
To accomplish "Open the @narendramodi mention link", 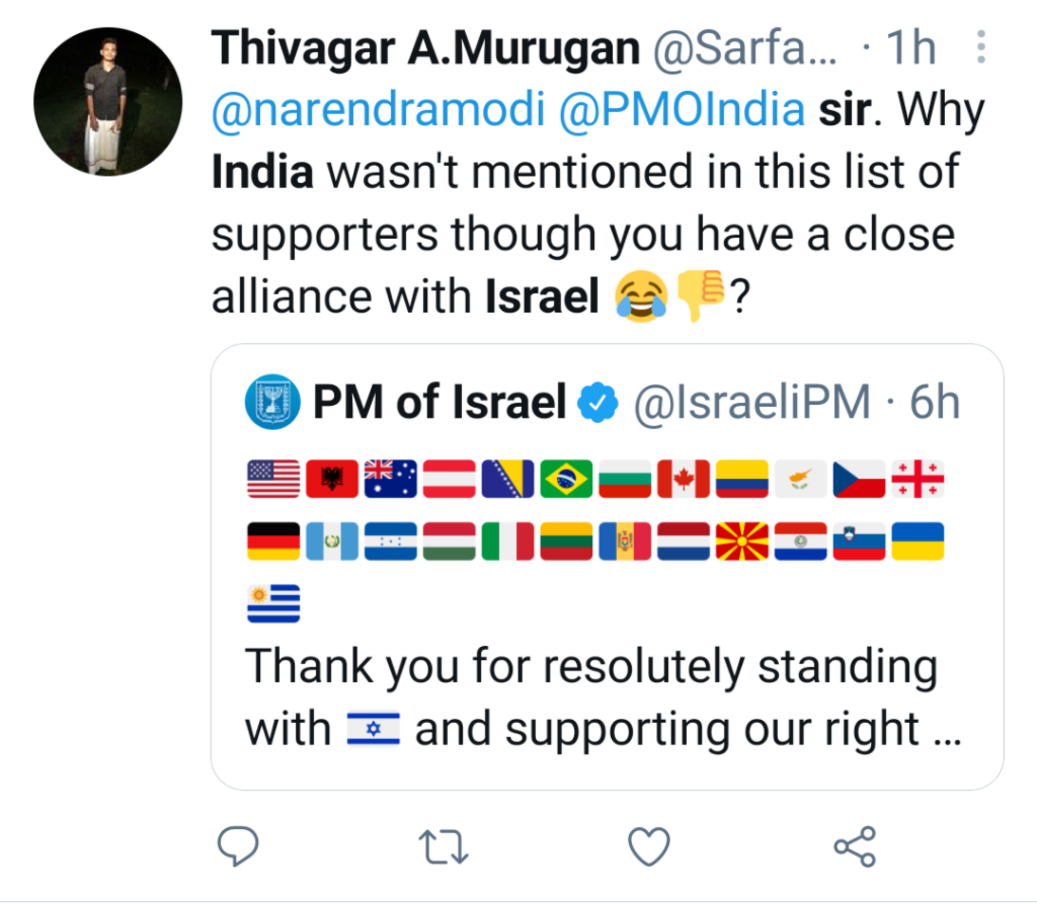I will pos(378,109).
